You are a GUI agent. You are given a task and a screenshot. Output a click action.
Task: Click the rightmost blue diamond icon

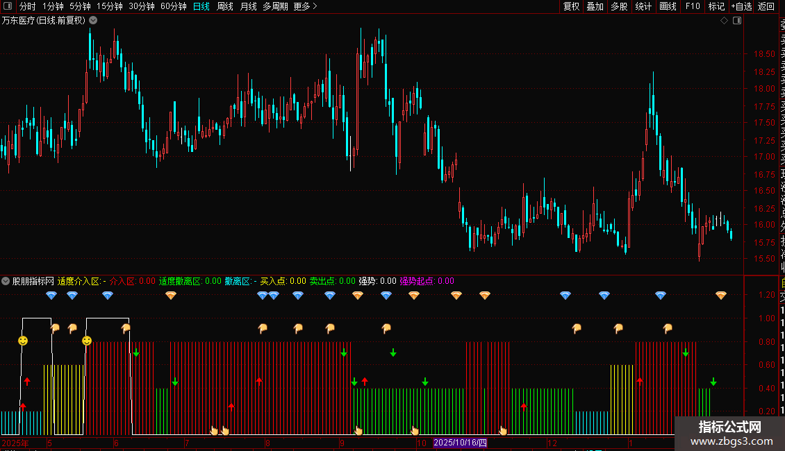[x=661, y=296]
